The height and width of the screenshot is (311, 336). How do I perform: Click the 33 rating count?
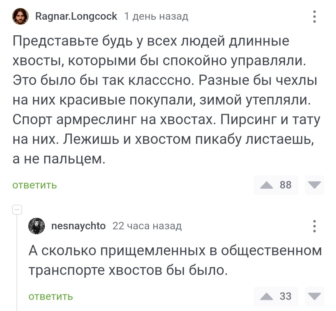pyautogui.click(x=286, y=296)
